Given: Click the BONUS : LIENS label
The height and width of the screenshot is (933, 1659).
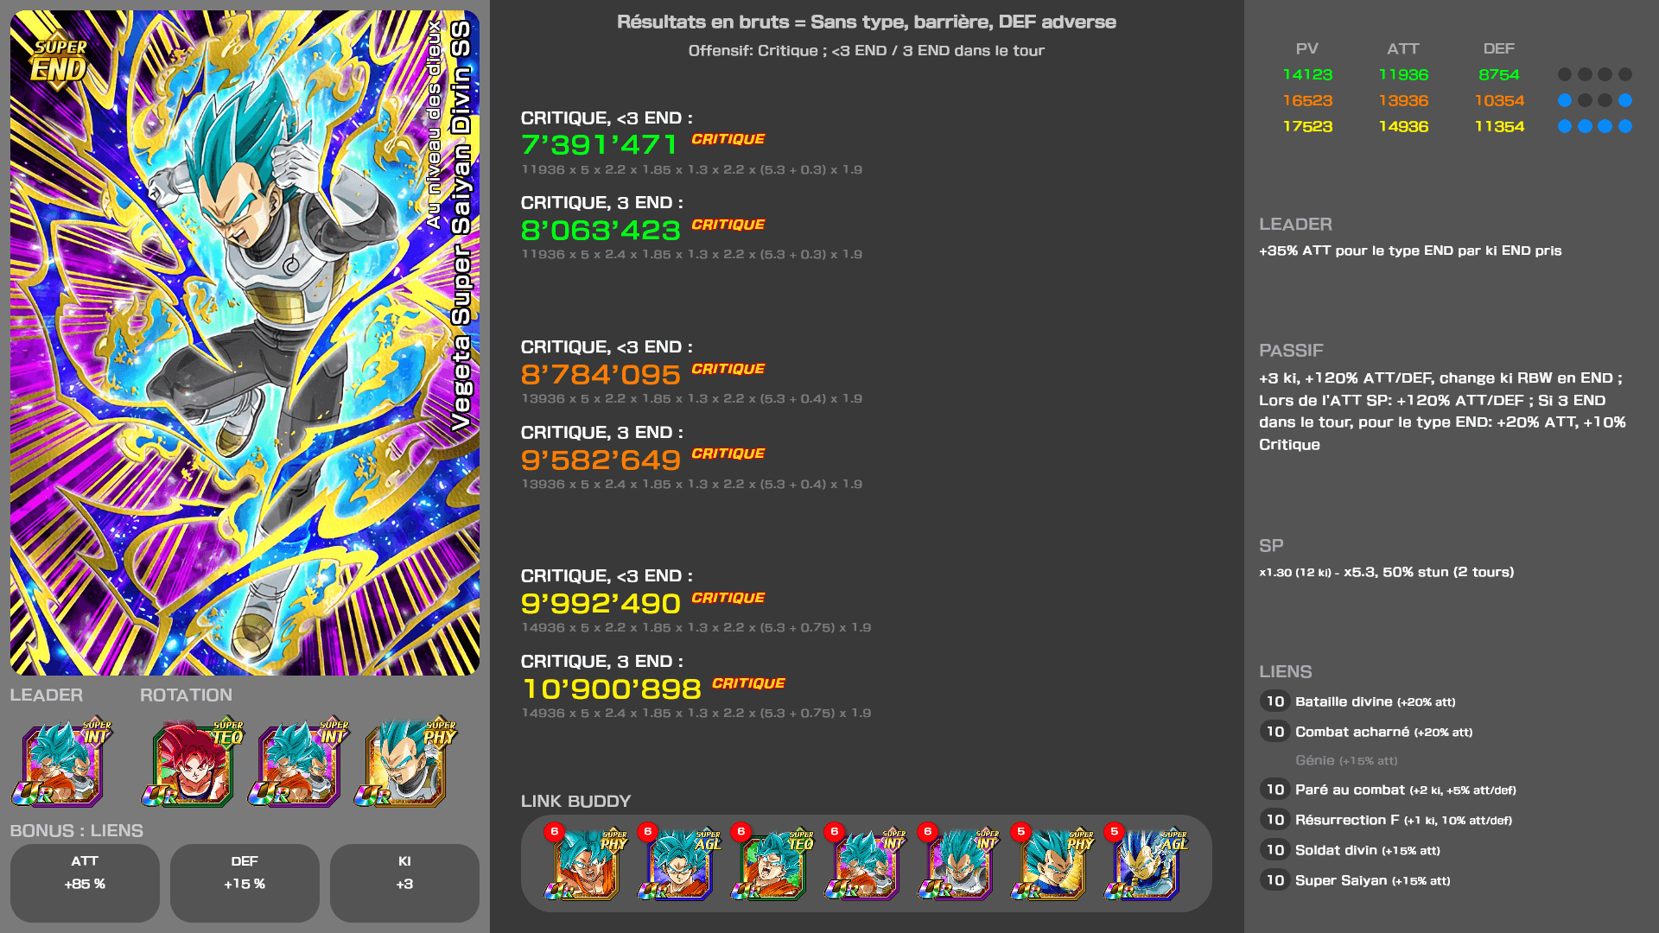Looking at the screenshot, I should click(76, 830).
